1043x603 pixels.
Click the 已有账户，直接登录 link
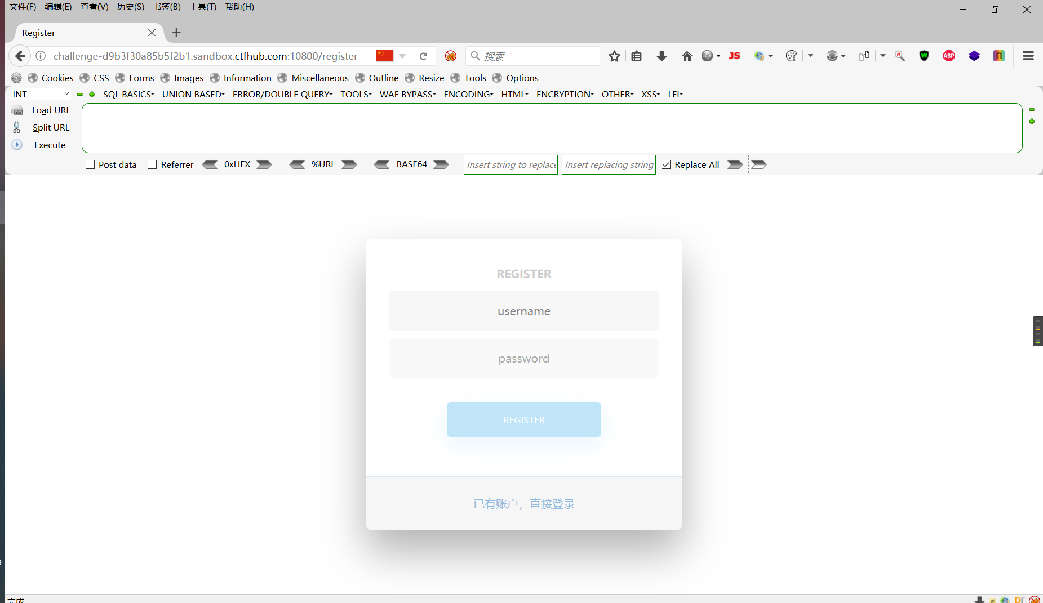(x=523, y=503)
